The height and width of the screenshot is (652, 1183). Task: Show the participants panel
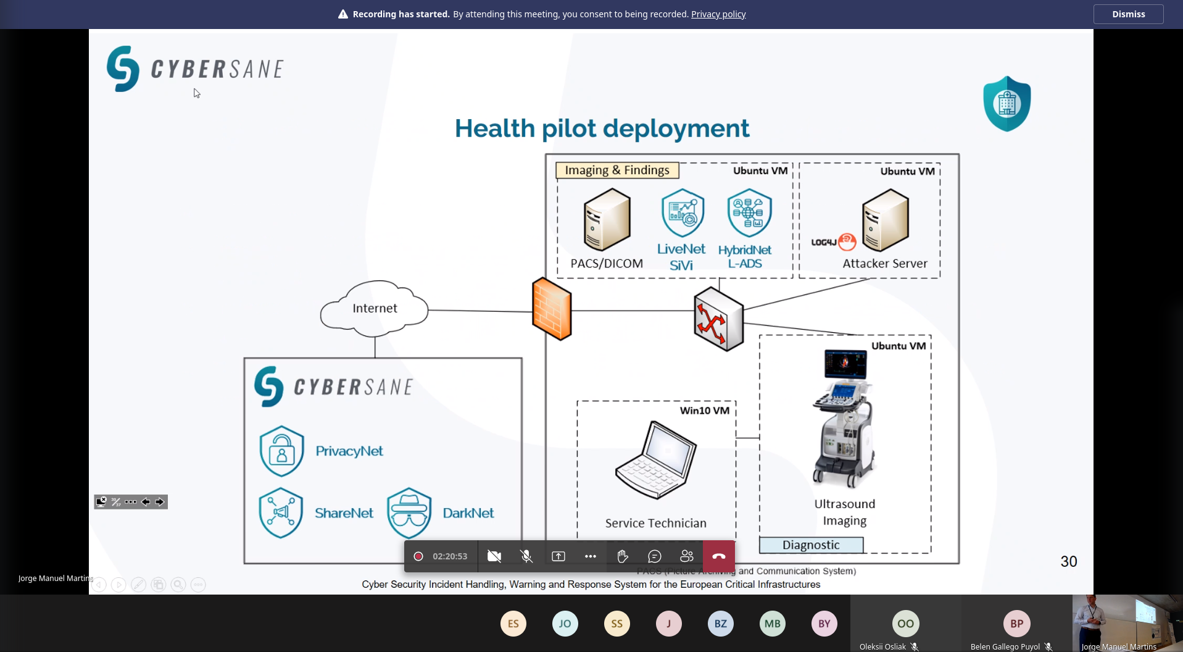coord(687,556)
